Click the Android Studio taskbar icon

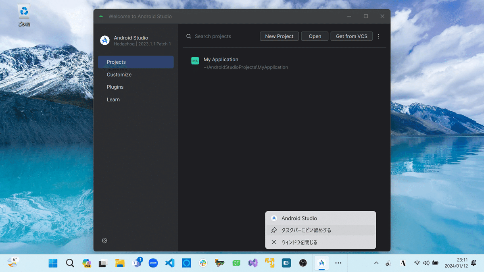tap(321, 263)
